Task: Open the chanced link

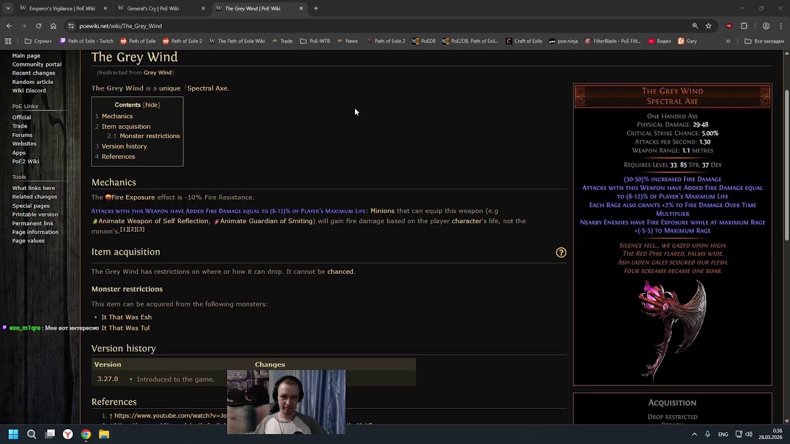Action: pos(340,271)
